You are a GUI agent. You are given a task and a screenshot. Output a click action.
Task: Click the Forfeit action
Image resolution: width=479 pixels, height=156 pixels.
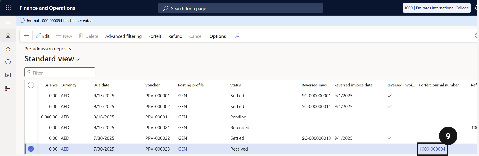click(155, 36)
